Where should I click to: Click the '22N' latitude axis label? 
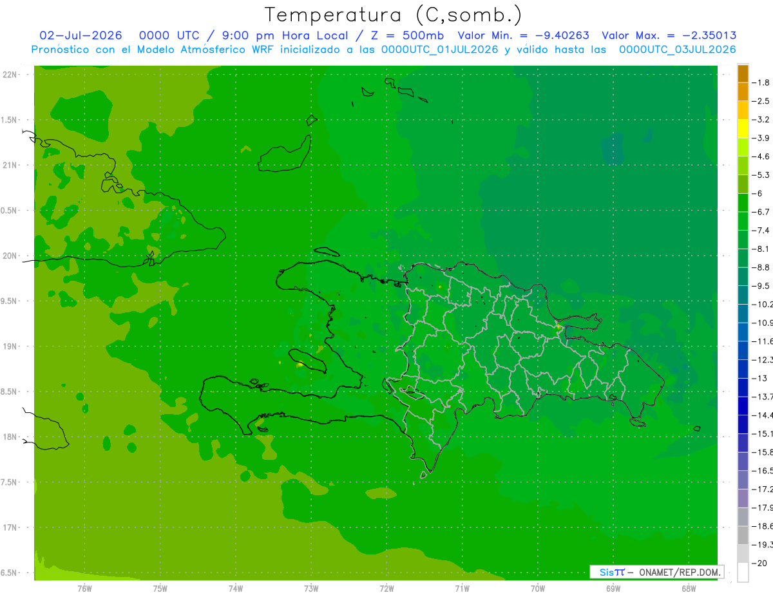point(10,75)
